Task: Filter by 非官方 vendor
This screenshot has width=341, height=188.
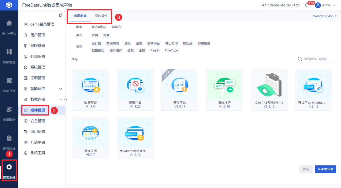Action: [x=116, y=27]
